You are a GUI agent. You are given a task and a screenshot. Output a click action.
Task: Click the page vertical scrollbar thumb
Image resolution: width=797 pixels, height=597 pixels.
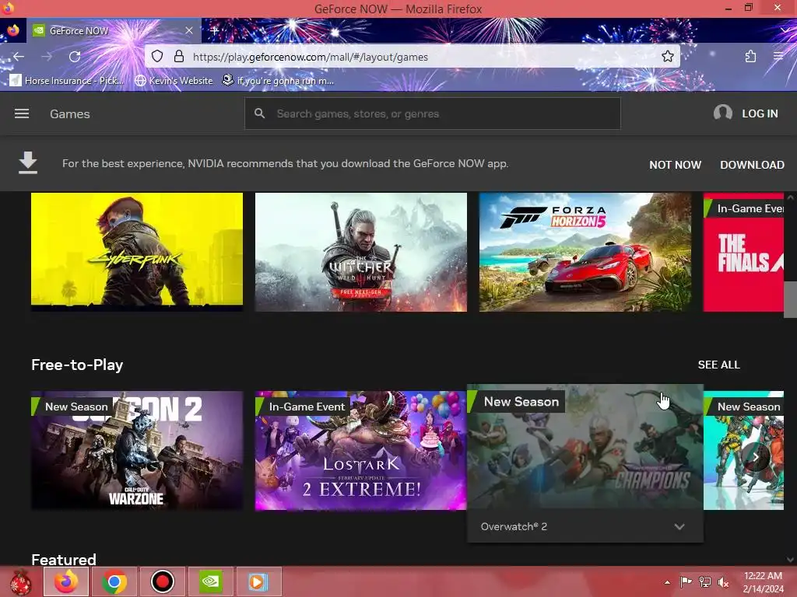tap(790, 299)
